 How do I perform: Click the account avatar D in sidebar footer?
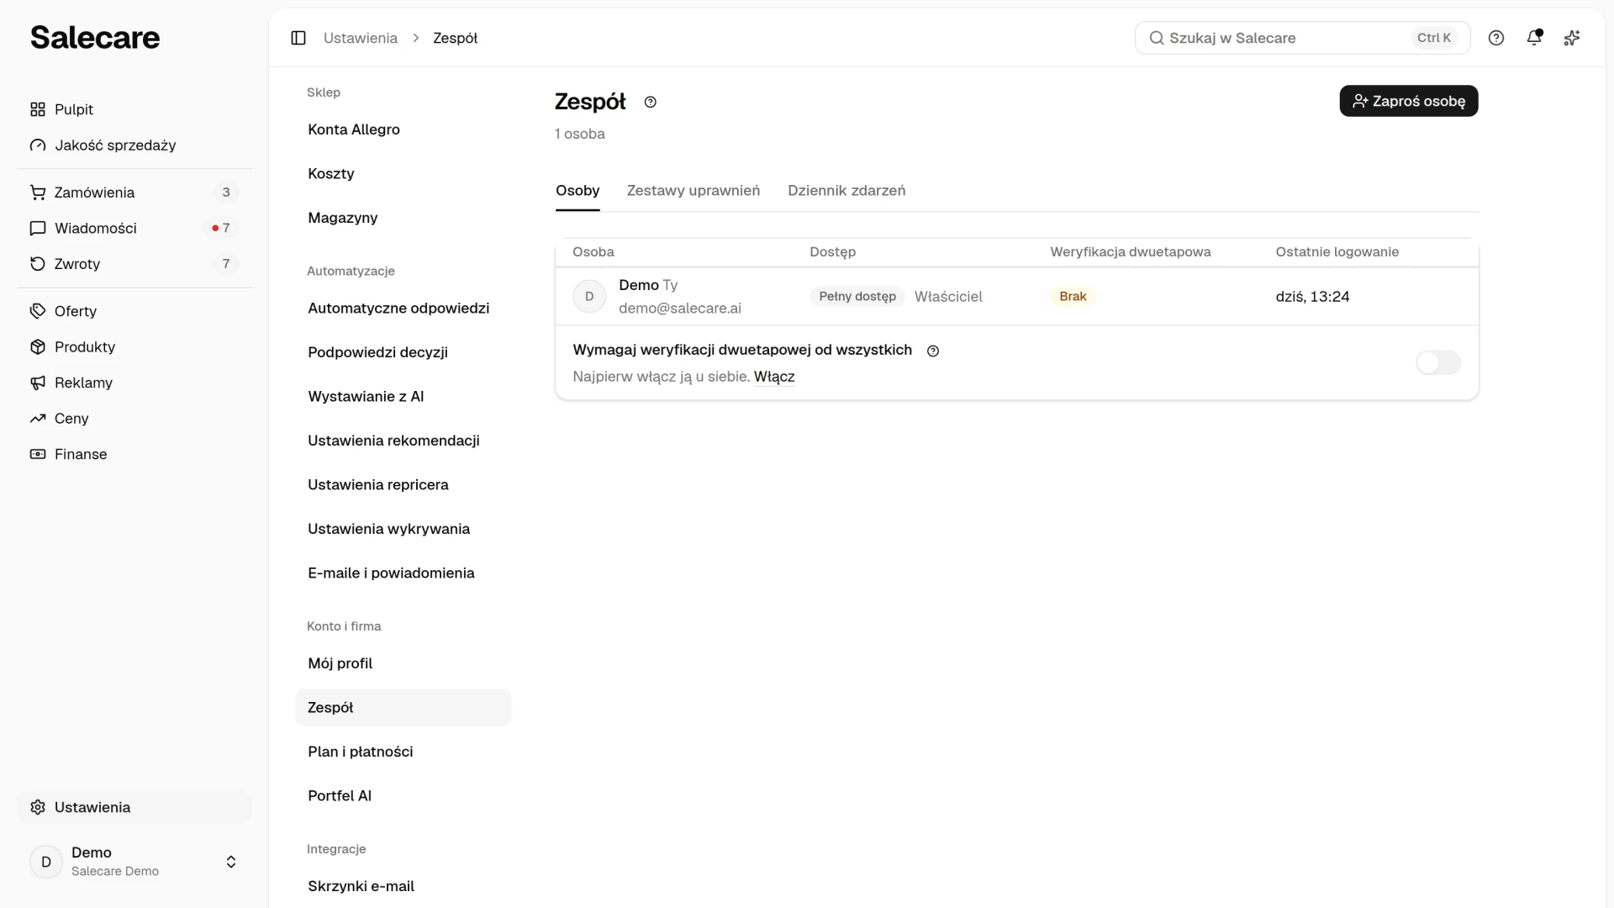pos(46,862)
